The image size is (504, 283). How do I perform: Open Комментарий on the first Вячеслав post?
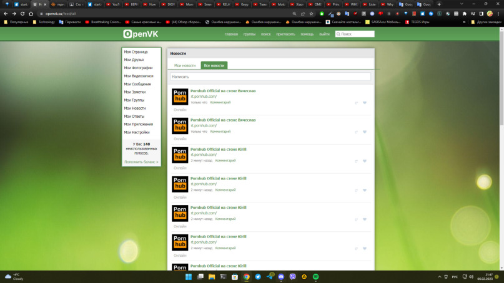click(x=220, y=102)
